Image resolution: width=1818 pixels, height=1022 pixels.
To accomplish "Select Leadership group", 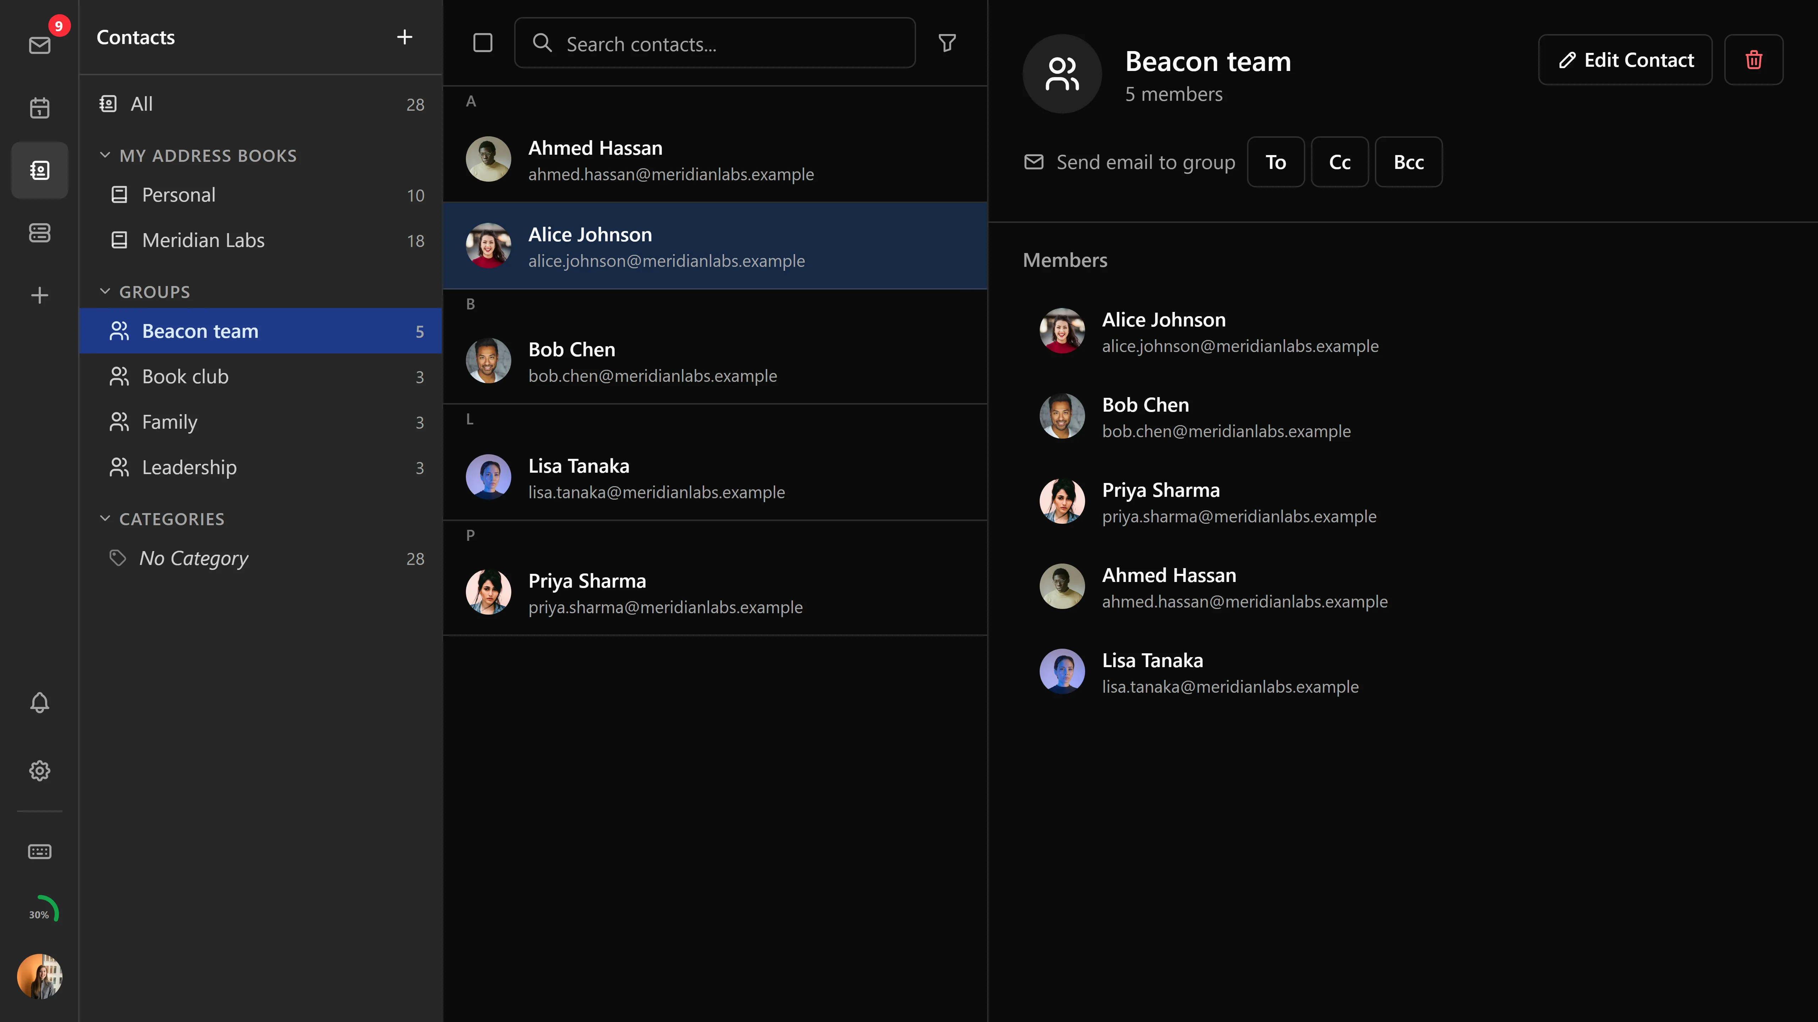I will click(261, 467).
